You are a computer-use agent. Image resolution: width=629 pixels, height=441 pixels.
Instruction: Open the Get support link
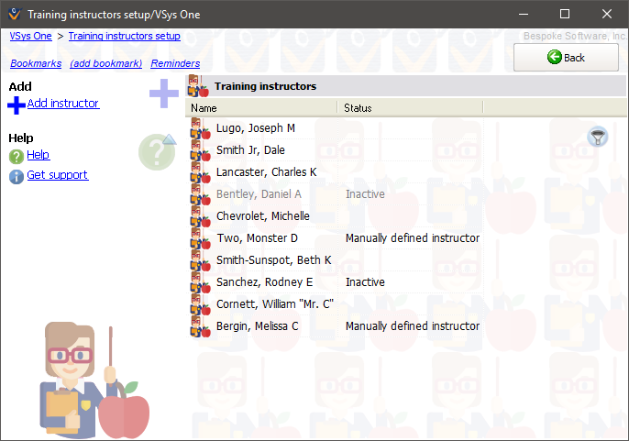57,175
